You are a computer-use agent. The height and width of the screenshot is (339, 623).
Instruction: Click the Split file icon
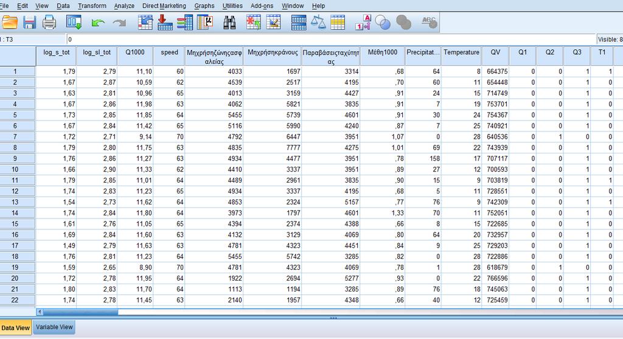pyautogui.click(x=298, y=23)
